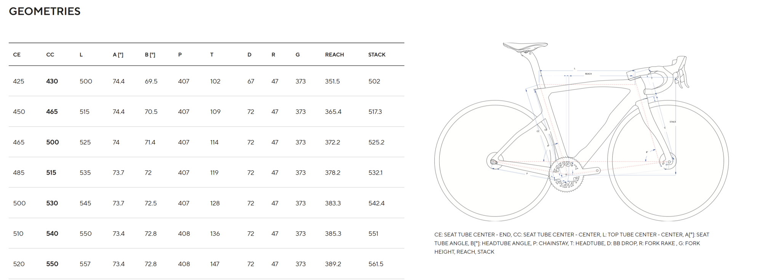This screenshot has height=280, width=762.
Task: Click the geometry legend text below the diagram
Action: [x=571, y=243]
